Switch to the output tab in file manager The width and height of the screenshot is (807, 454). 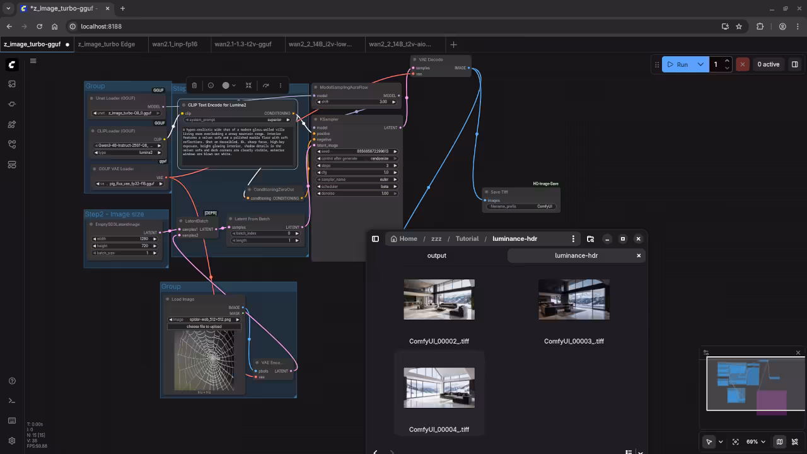[436, 255]
